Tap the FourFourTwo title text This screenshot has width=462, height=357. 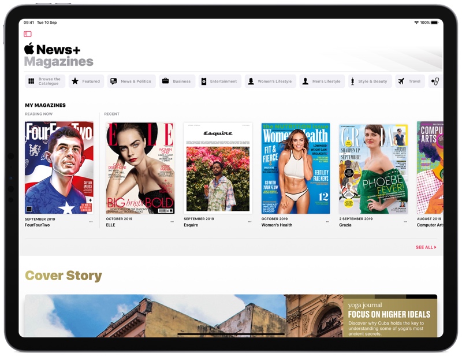37,225
